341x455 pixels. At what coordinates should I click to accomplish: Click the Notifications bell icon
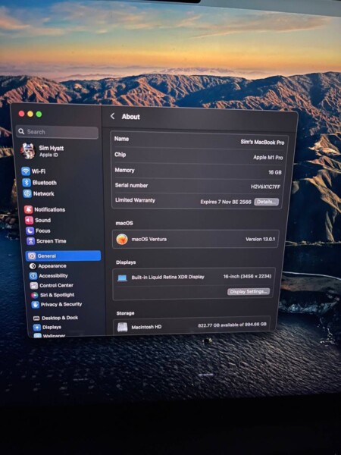pyautogui.click(x=29, y=209)
